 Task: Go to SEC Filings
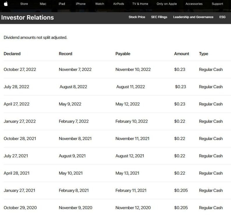click(159, 17)
